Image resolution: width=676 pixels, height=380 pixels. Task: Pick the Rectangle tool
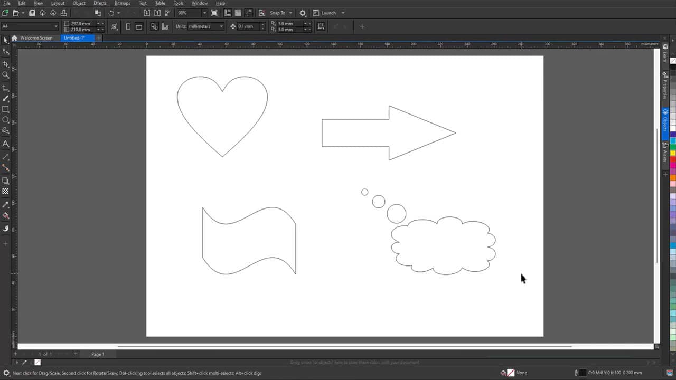6,109
